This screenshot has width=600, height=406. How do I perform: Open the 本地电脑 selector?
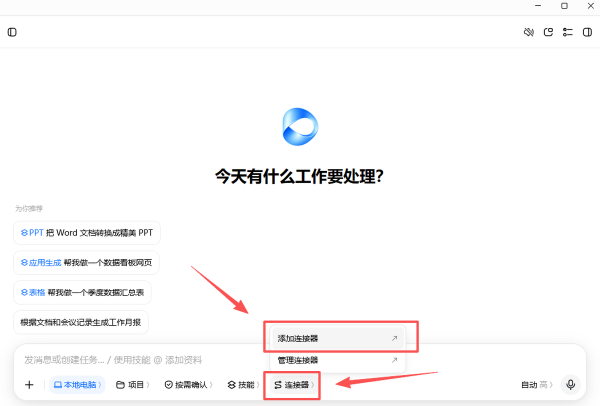point(77,384)
